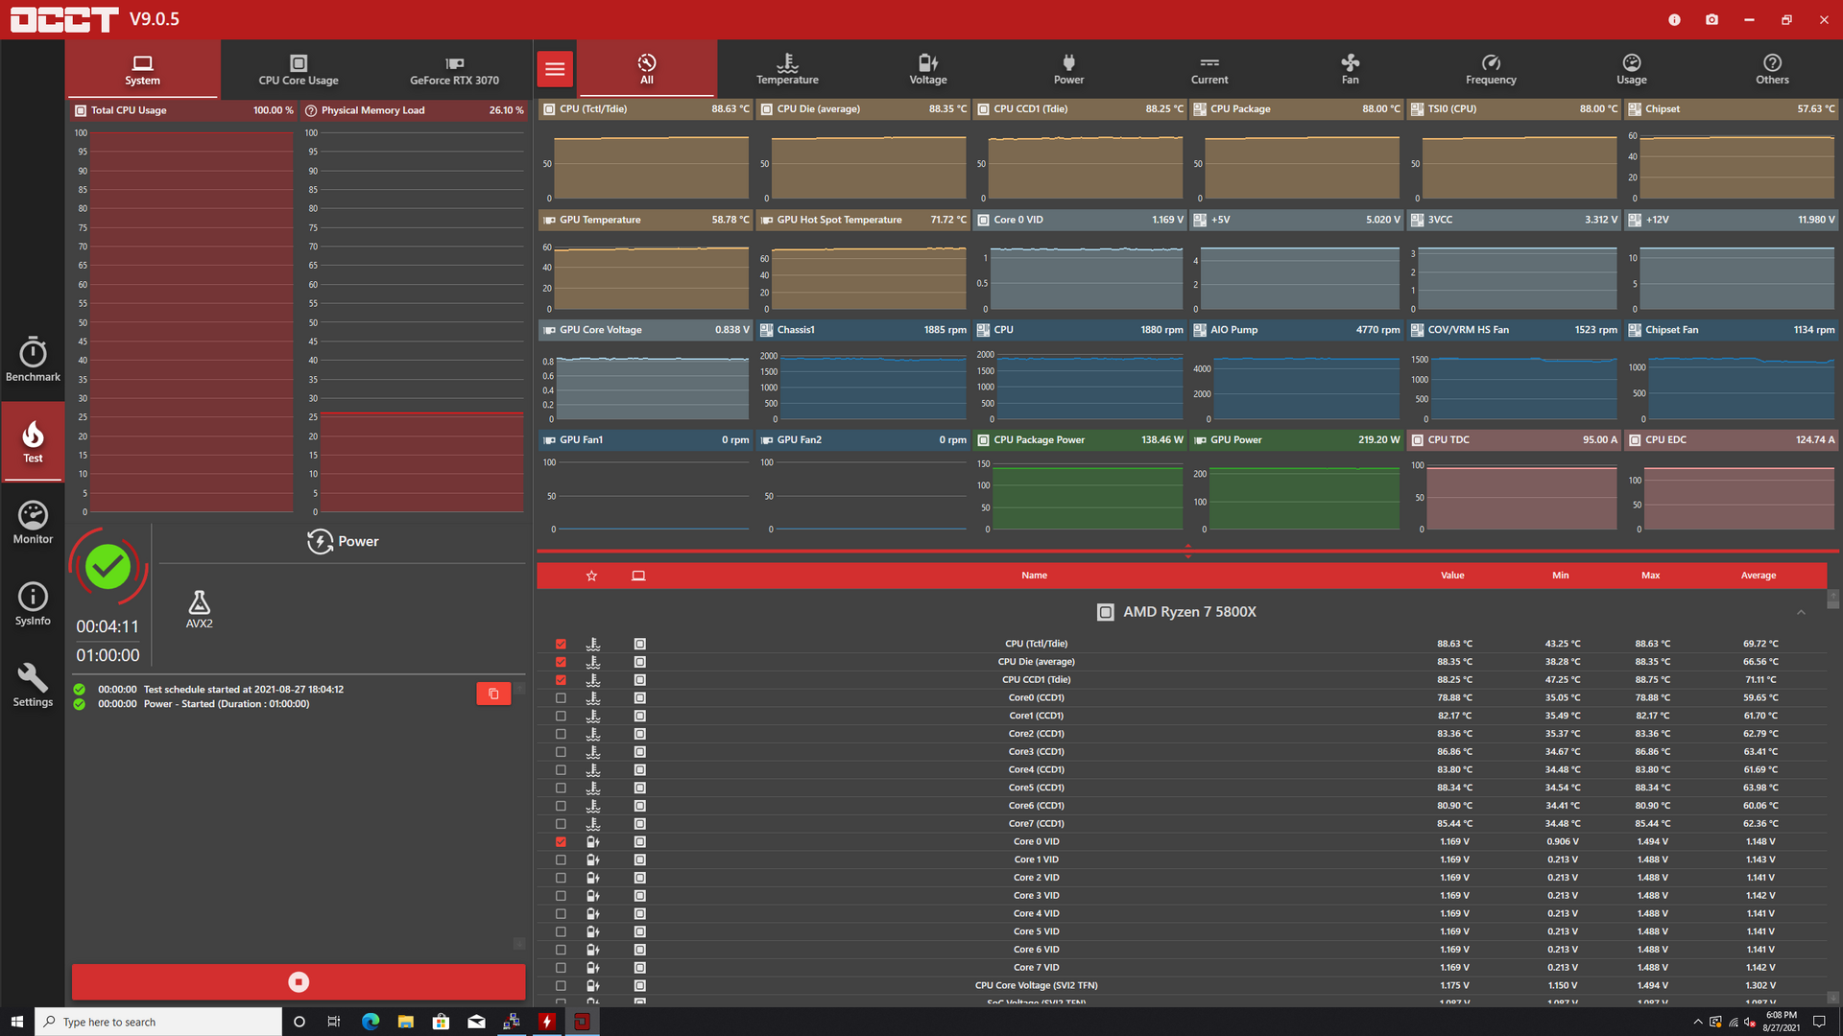Uncheck the CPU (Tctl/Tdie) checkbox
The width and height of the screenshot is (1843, 1036).
(561, 644)
